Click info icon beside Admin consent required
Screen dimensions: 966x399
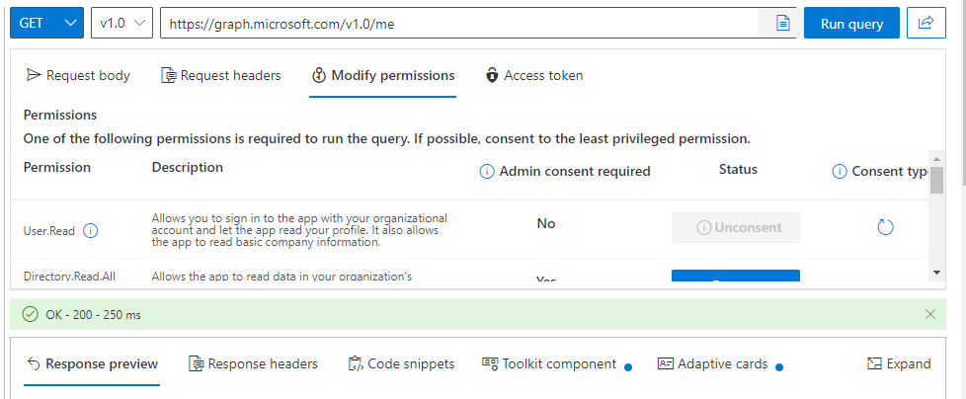(487, 171)
